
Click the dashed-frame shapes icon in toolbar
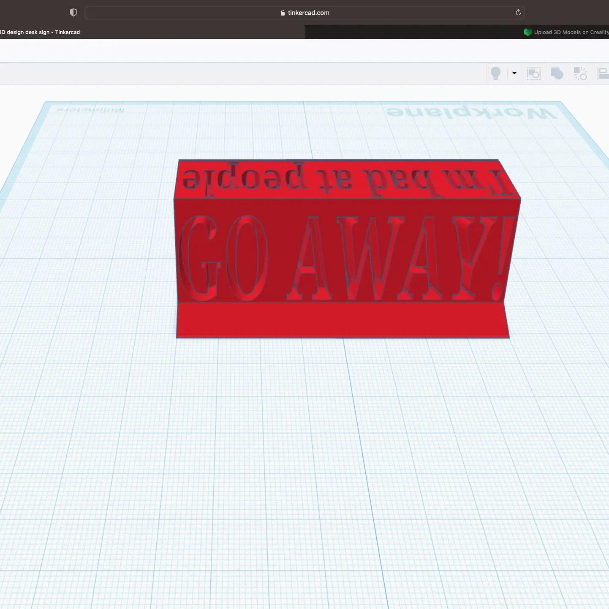(534, 73)
